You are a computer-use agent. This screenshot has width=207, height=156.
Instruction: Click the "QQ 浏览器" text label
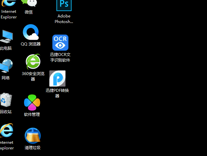click(31, 44)
